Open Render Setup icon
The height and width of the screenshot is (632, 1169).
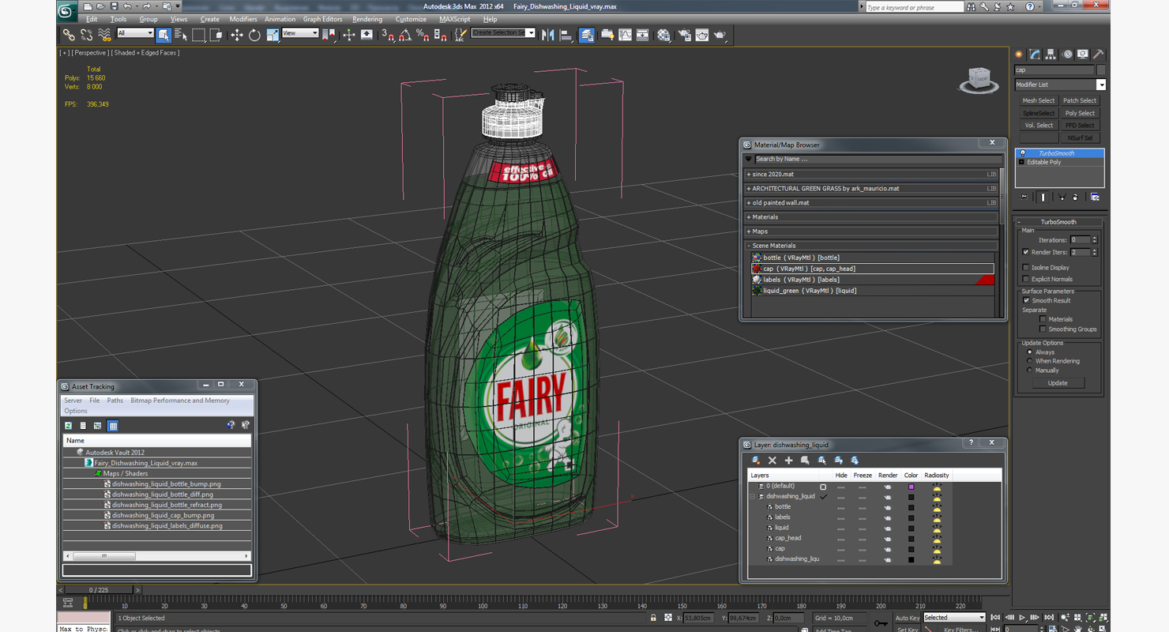coord(684,35)
